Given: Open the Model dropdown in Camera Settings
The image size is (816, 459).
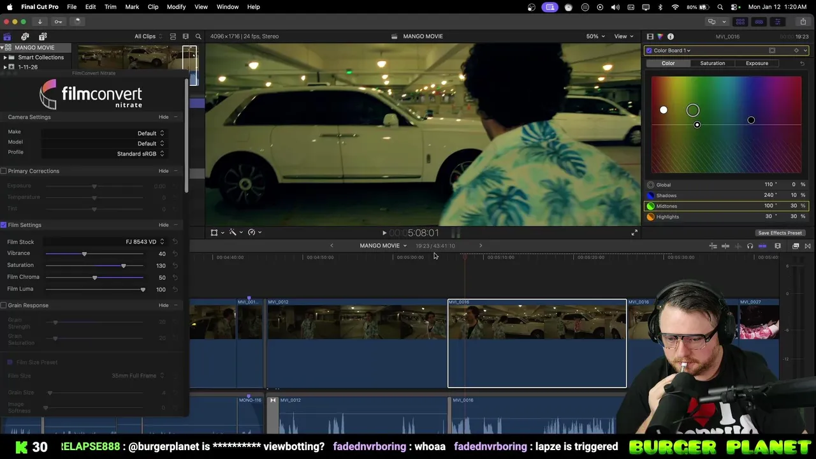Looking at the screenshot, I should click(x=102, y=143).
